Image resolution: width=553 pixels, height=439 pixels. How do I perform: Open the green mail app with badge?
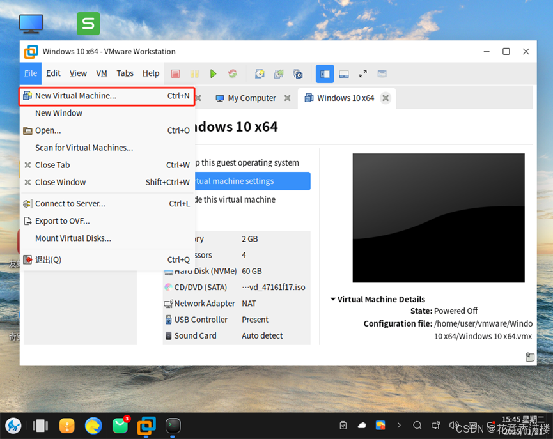(x=120, y=425)
